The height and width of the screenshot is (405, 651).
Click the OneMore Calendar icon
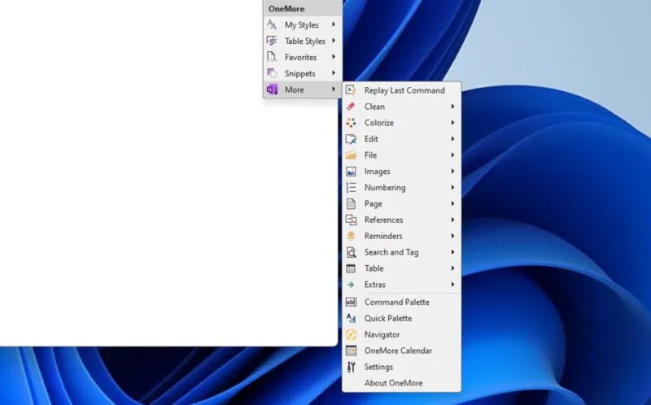click(x=351, y=351)
